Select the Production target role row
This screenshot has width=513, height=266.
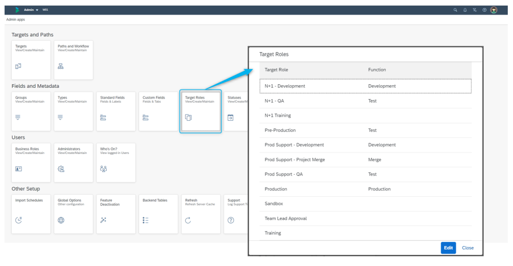[365, 189]
